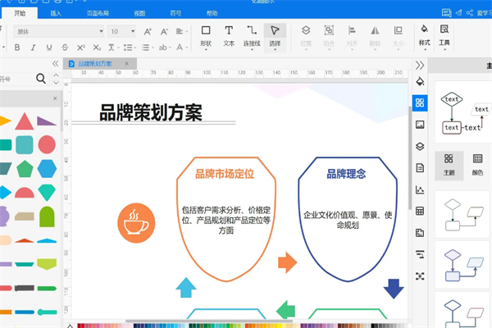Viewport: 492px width, 328px height.
Task: Click the send paper-plane icon
Action: (x=458, y=13)
